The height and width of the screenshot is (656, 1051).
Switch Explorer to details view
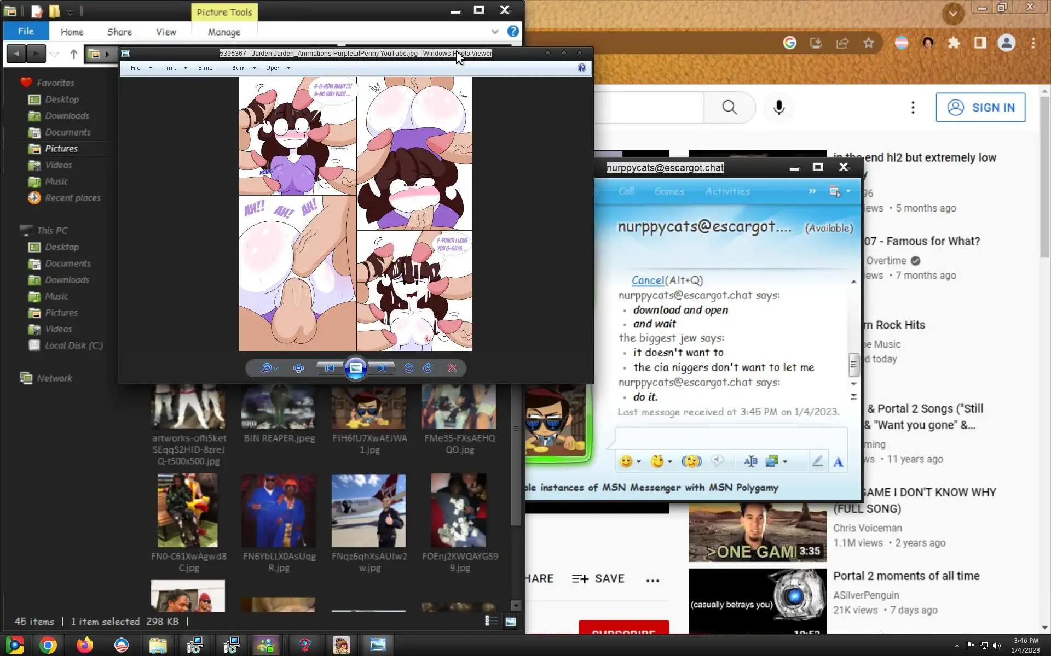491,621
